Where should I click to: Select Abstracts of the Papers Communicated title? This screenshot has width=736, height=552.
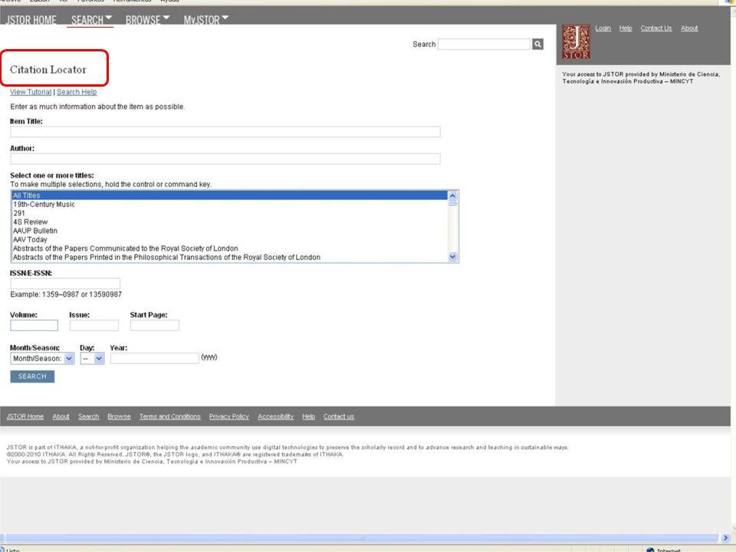click(229, 248)
